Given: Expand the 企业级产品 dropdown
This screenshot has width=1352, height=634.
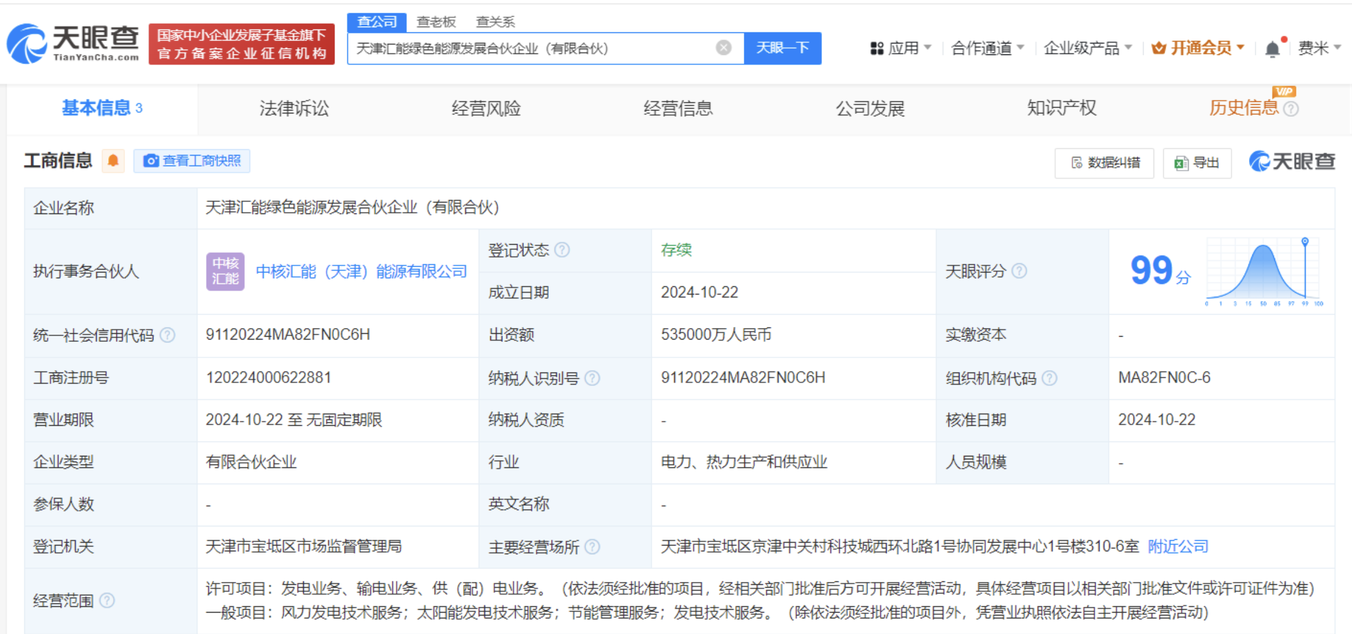Looking at the screenshot, I should (x=1088, y=48).
